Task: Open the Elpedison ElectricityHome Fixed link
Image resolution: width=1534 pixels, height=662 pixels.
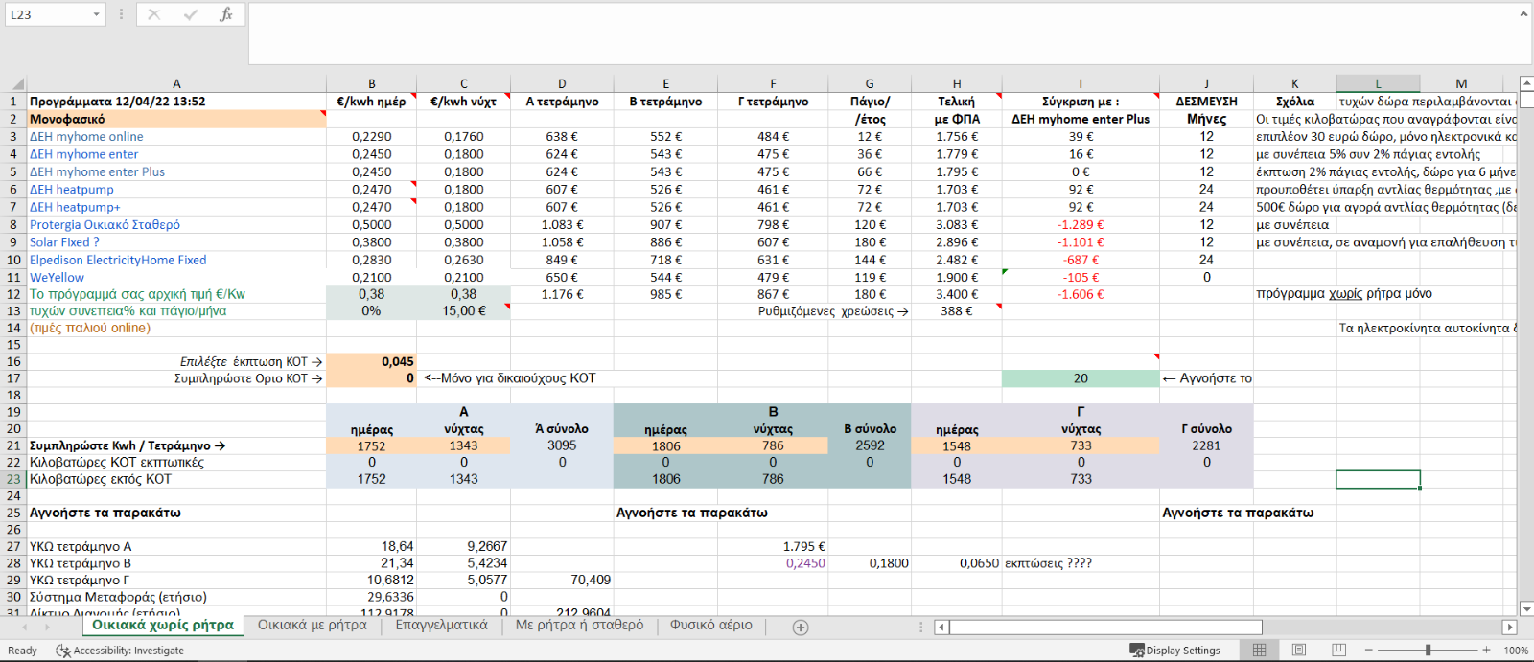Action: [x=118, y=261]
